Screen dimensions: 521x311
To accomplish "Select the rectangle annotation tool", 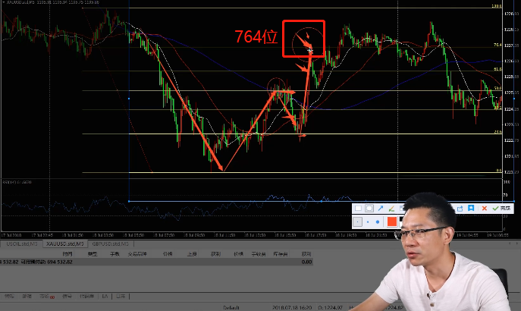I will click(x=358, y=209).
